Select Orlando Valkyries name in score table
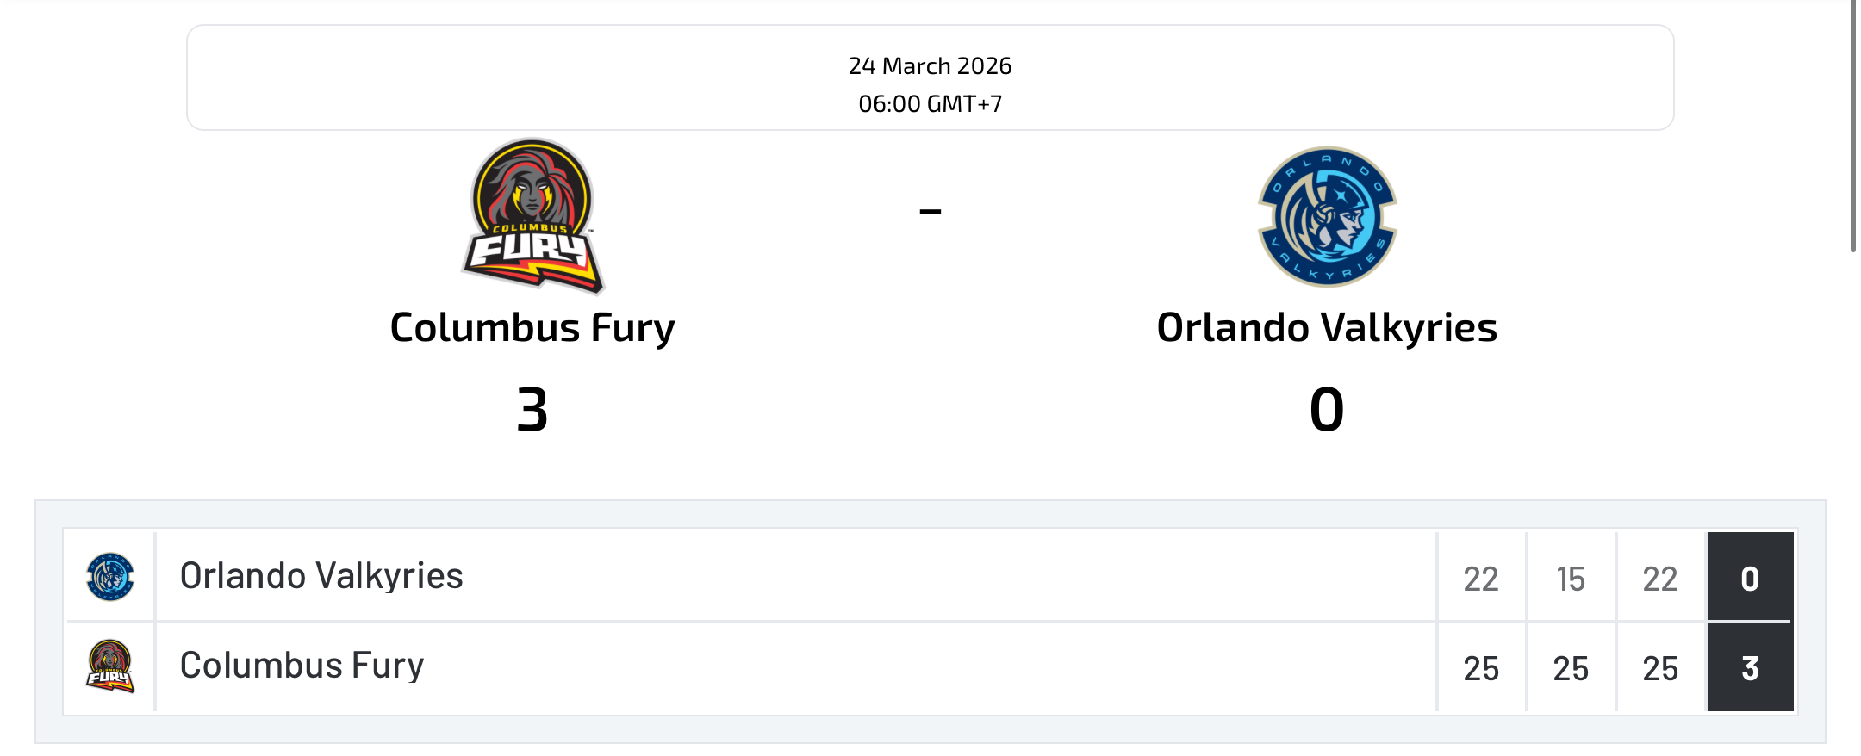1861x756 pixels. pyautogui.click(x=321, y=576)
